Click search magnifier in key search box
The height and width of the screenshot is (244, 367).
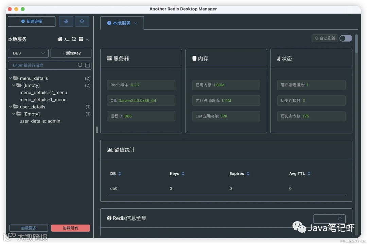[80, 65]
